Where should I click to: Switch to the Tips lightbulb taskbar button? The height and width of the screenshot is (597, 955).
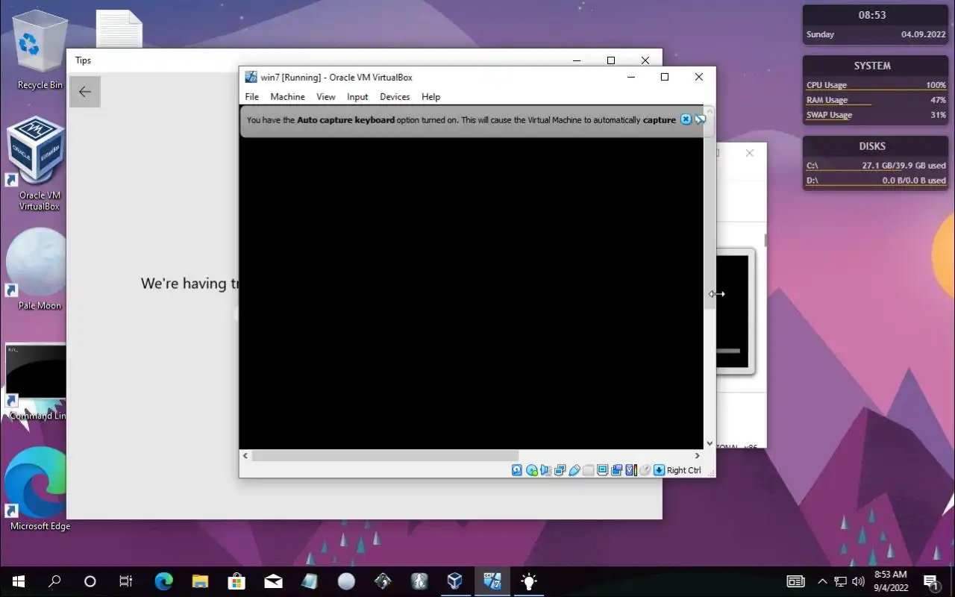point(528,581)
